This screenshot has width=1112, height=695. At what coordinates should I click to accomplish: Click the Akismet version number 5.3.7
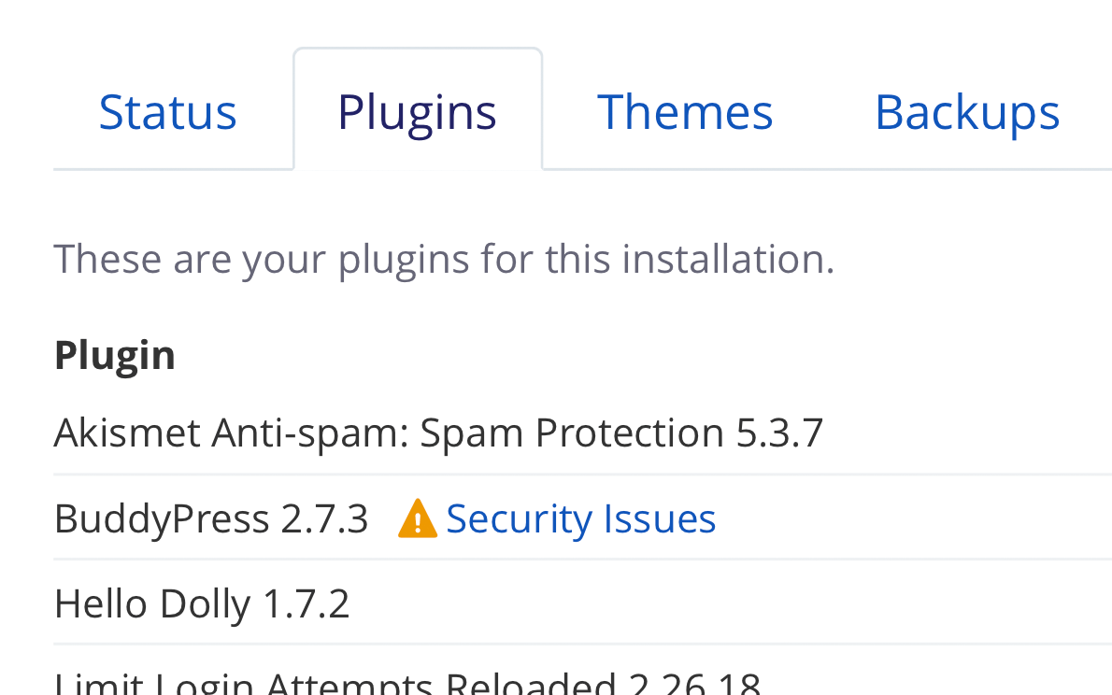coord(779,433)
